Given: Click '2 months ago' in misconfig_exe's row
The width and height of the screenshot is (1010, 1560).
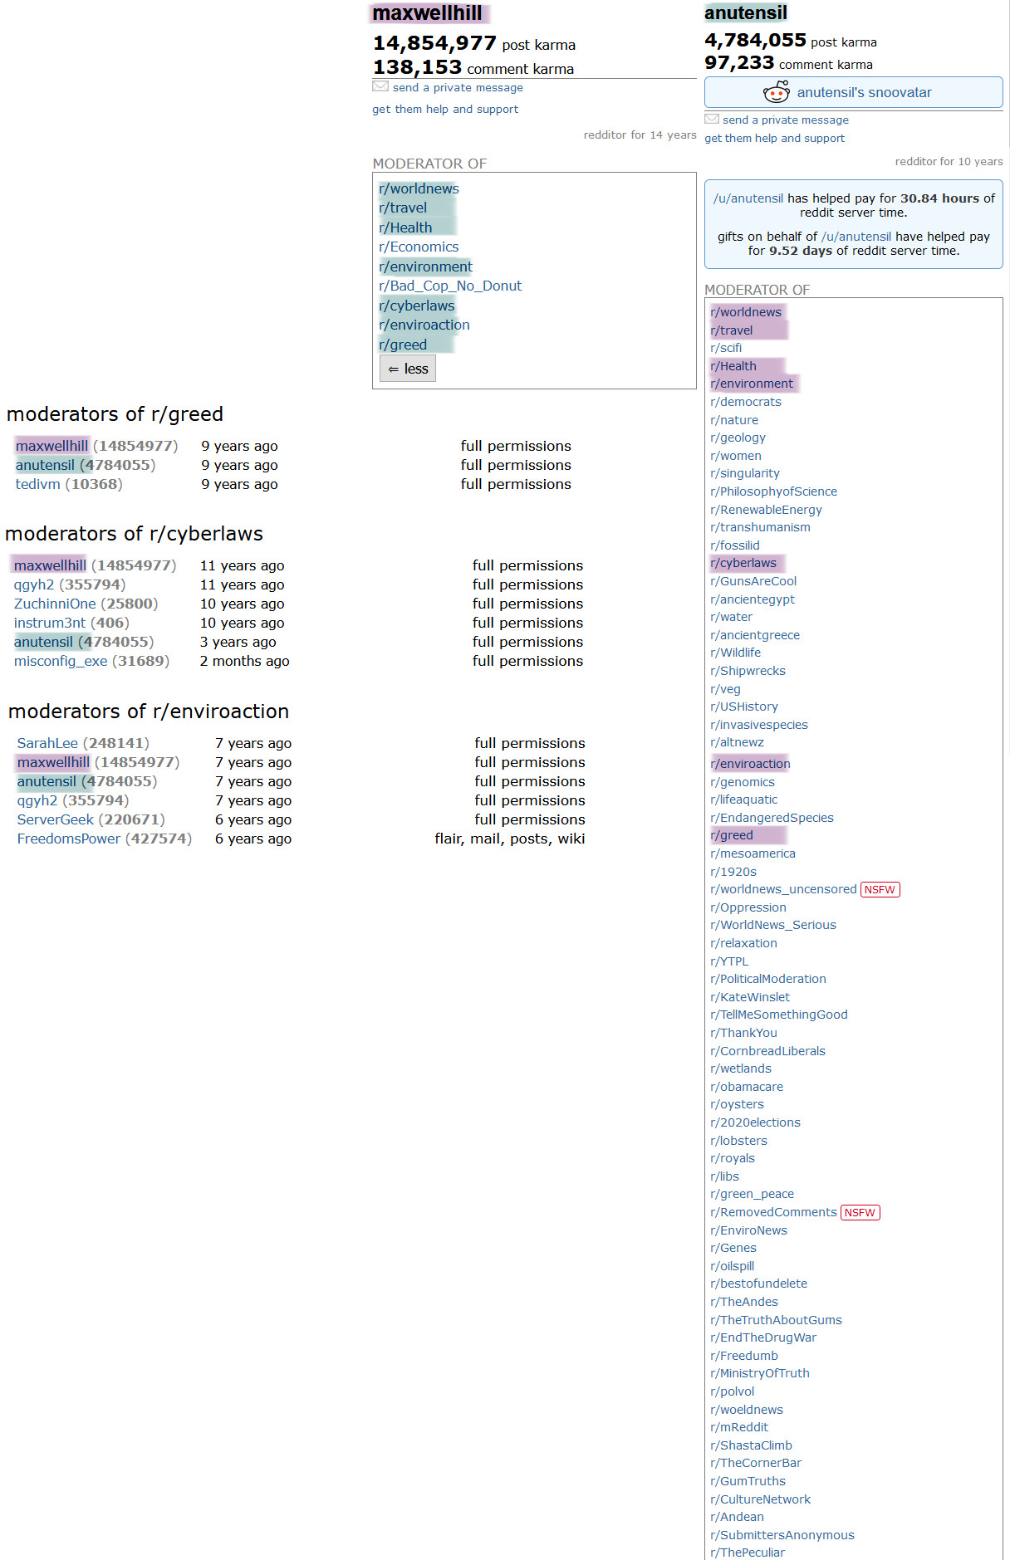Looking at the screenshot, I should (x=244, y=661).
